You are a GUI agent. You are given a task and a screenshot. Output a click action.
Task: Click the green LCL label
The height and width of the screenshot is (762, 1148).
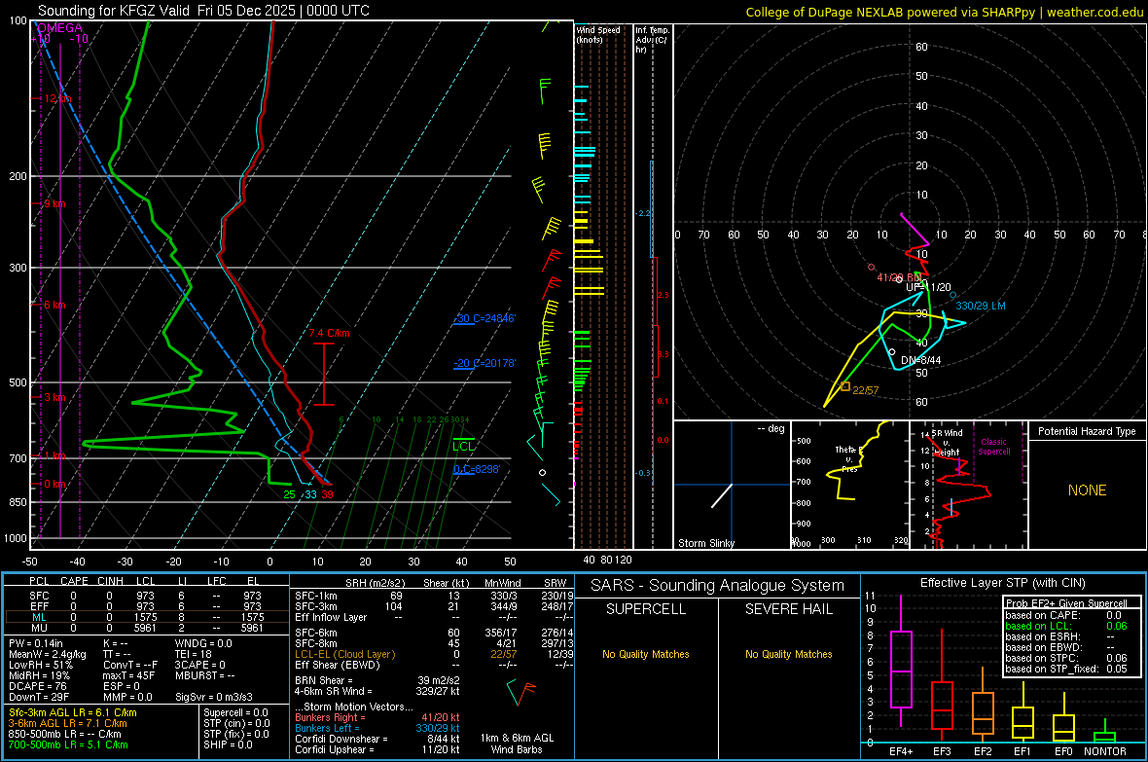pos(463,447)
